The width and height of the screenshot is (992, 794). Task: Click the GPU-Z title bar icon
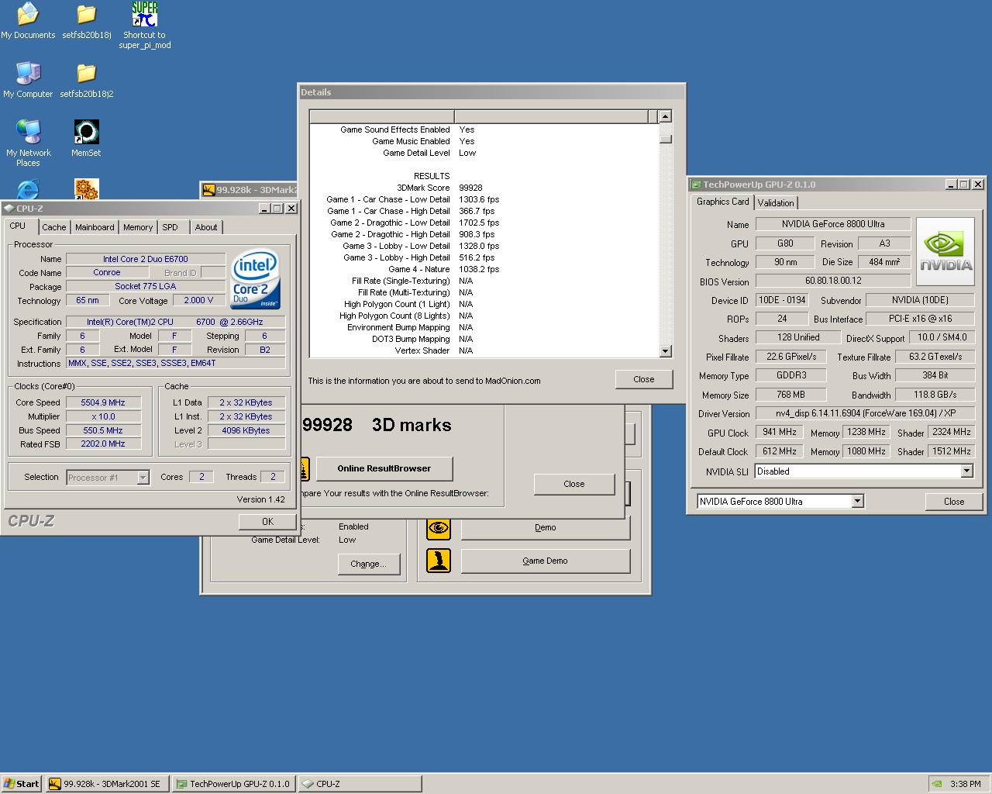696,185
